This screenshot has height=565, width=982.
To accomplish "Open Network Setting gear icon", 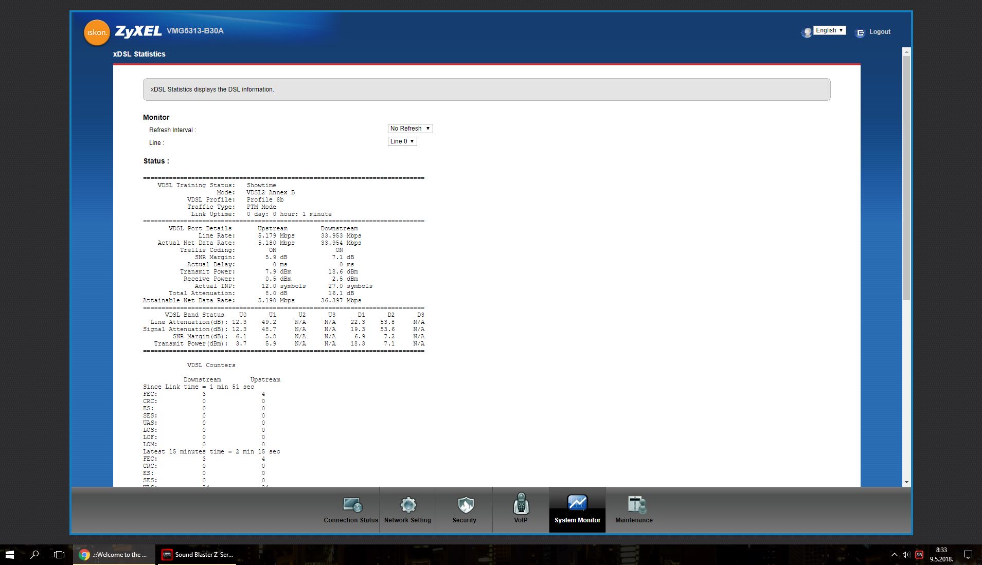I will [408, 505].
